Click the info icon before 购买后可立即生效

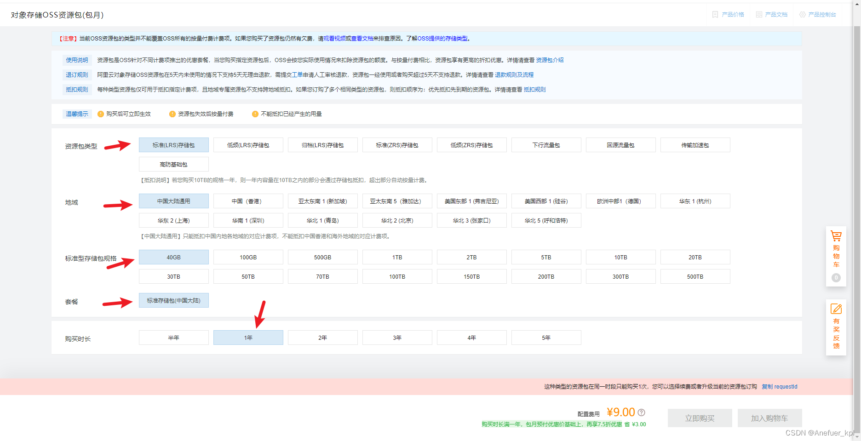(x=101, y=114)
